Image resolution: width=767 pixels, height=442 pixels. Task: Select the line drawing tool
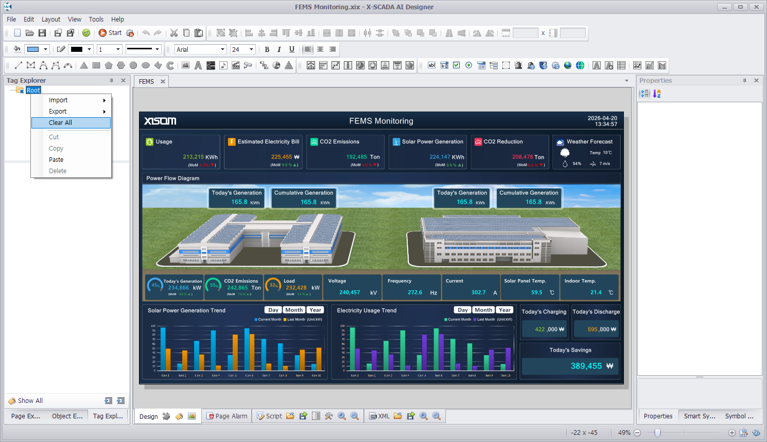point(19,65)
